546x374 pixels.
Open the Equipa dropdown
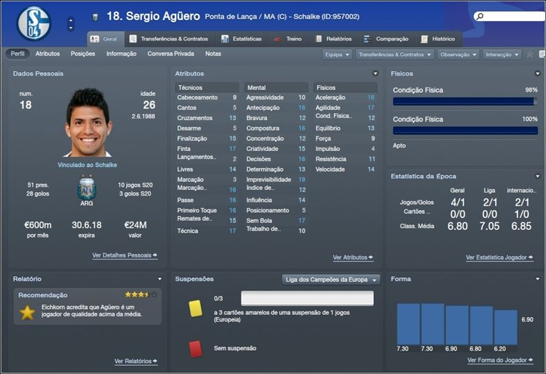(x=337, y=55)
